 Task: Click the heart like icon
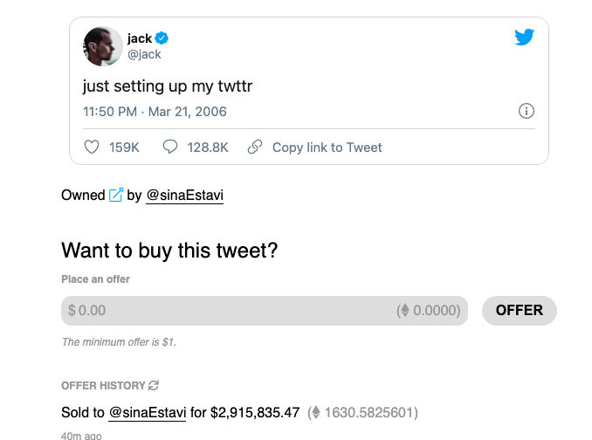92,148
